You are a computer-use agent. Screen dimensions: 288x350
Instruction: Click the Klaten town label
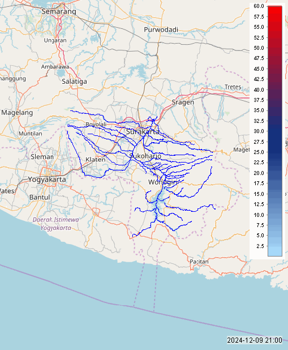point(96,159)
